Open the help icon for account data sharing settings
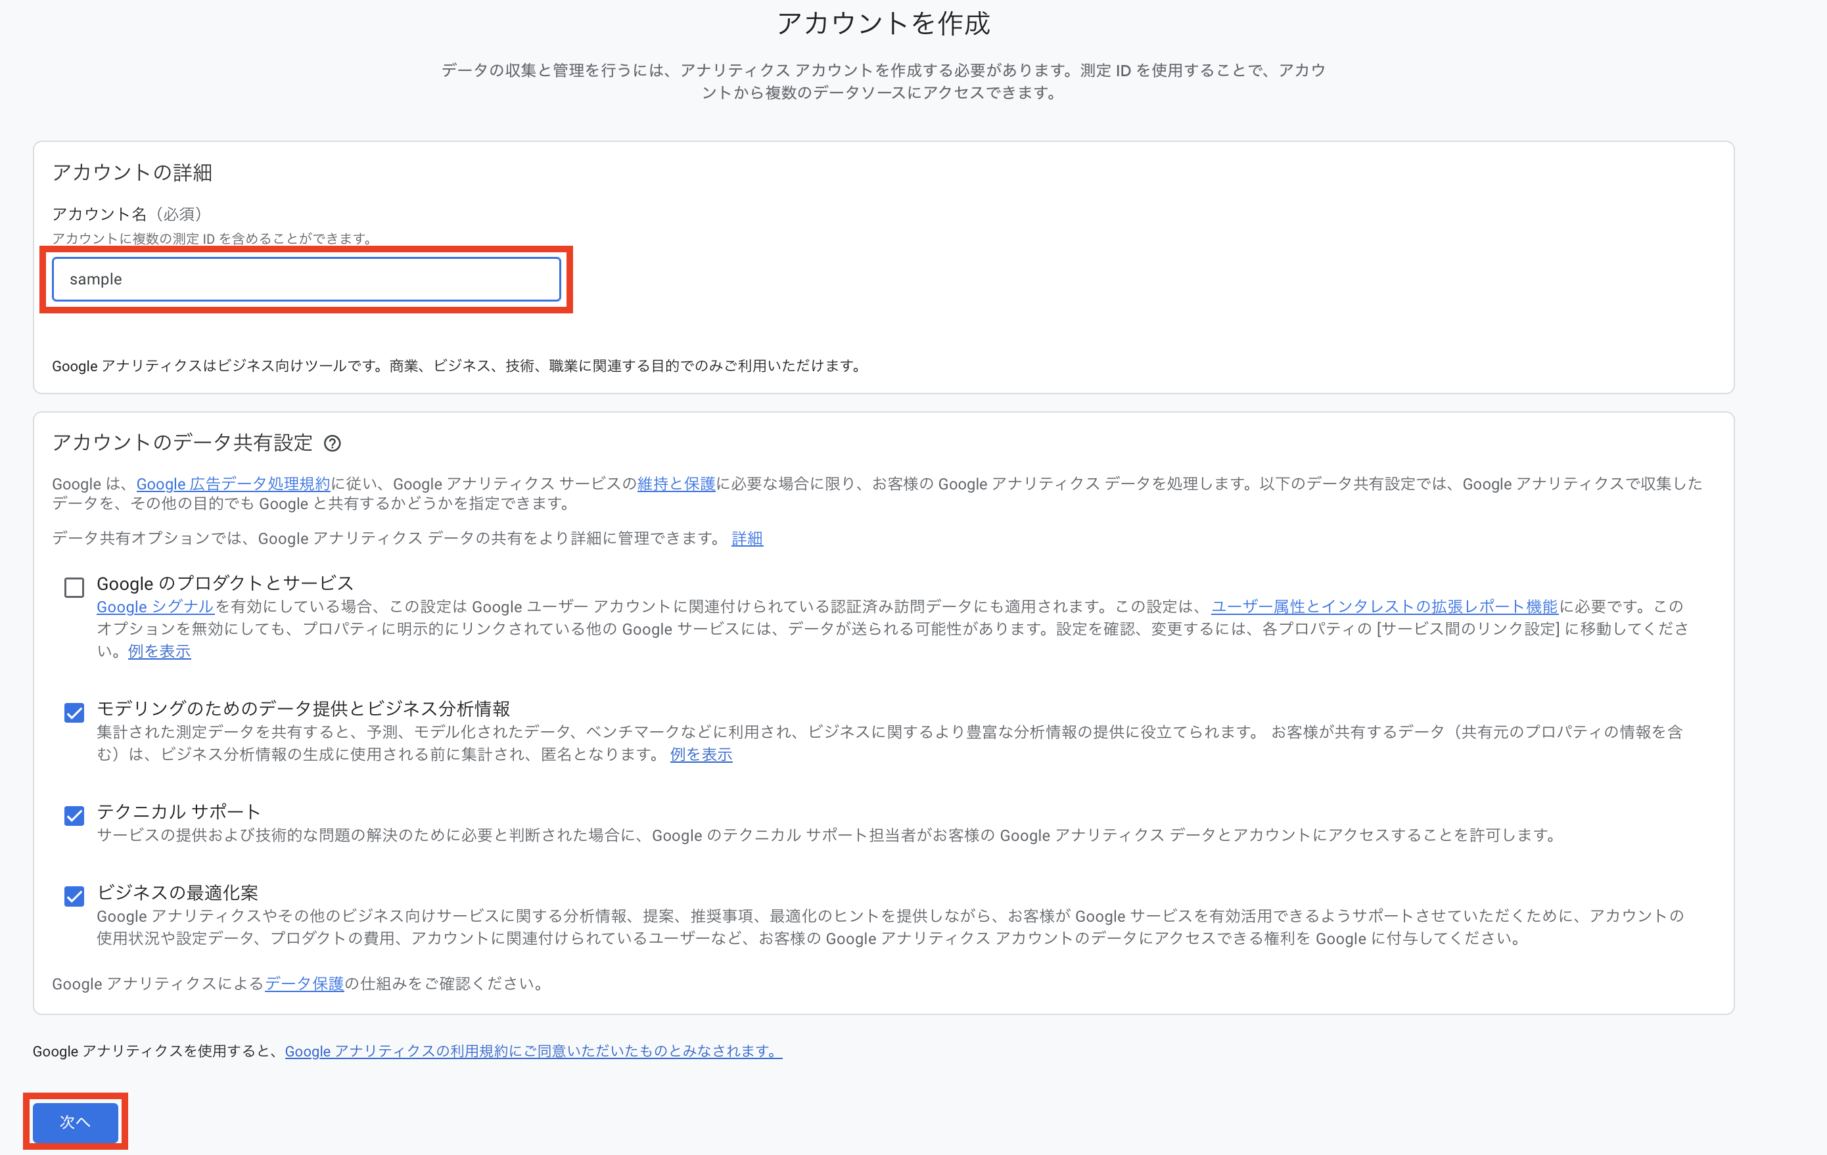The width and height of the screenshot is (1827, 1155). pyautogui.click(x=334, y=443)
